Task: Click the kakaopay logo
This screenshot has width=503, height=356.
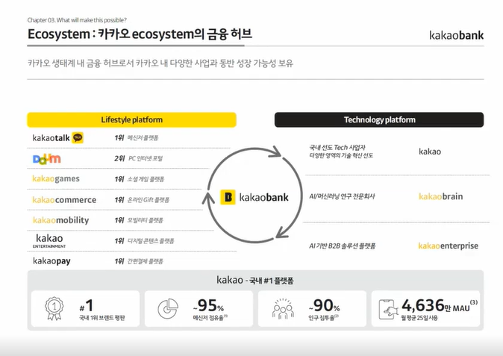Action: coord(52,261)
